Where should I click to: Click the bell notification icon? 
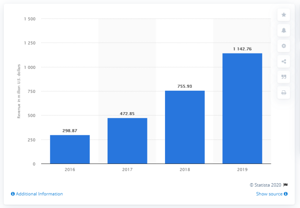(284, 30)
